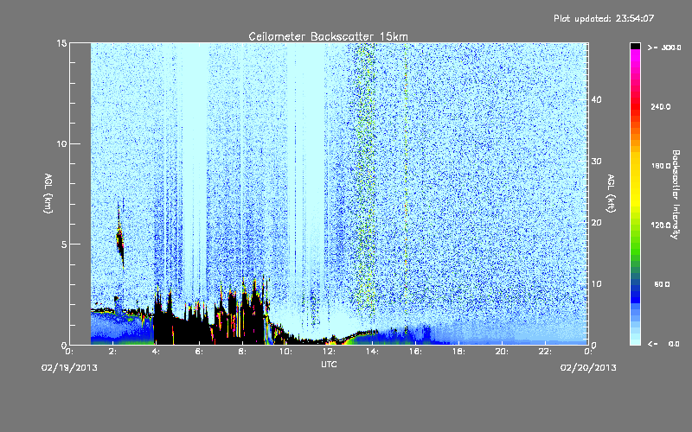
Task: Click the "30" kft altitude tick label
Action: (x=596, y=162)
